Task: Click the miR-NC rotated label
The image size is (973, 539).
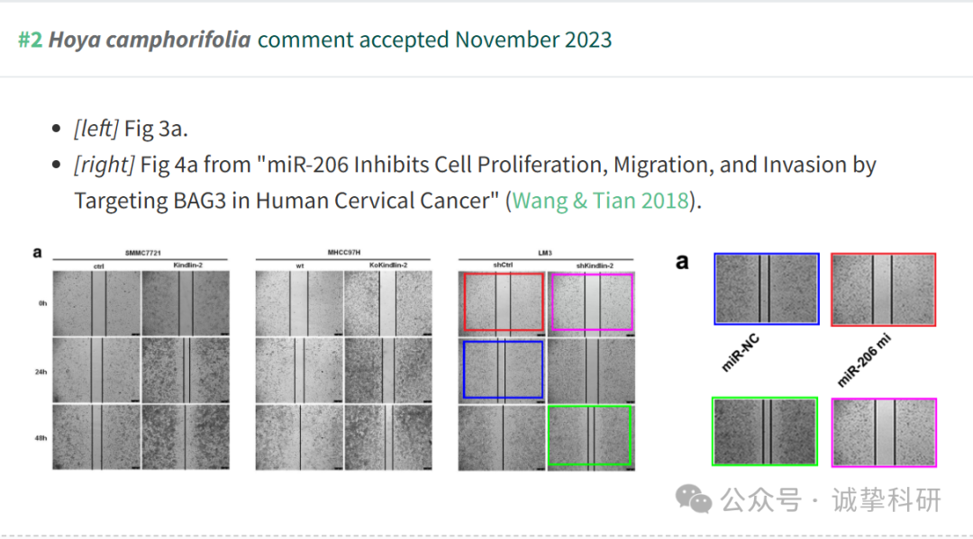Action: [x=741, y=353]
